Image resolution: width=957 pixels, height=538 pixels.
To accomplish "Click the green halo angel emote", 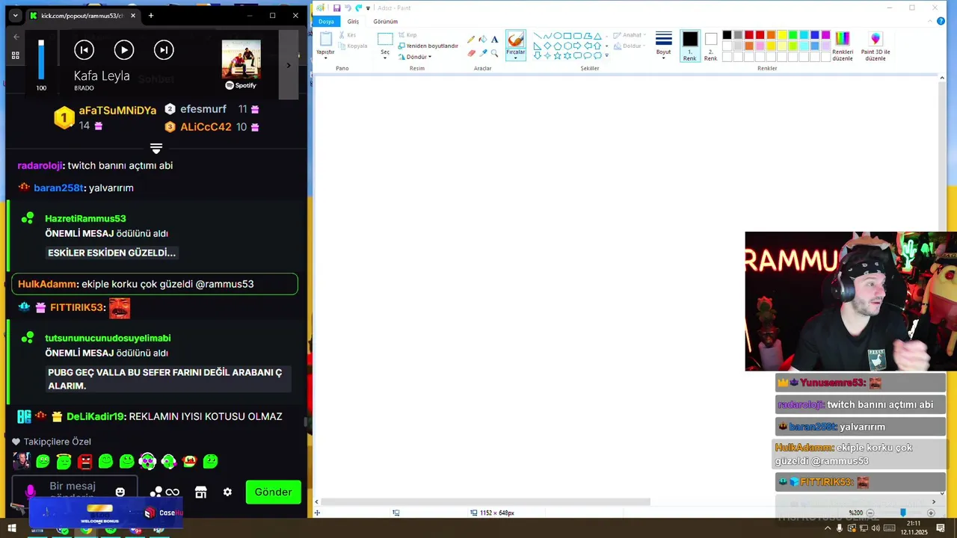I will click(x=64, y=461).
